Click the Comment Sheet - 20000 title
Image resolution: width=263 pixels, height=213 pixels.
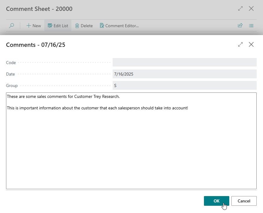pos(39,9)
